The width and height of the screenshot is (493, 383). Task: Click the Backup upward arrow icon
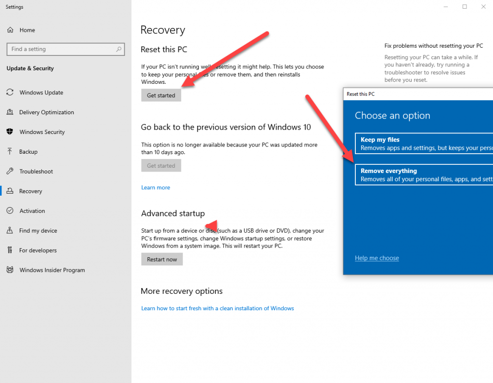coord(10,151)
